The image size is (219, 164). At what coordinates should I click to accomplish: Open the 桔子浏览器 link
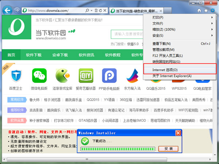[52, 100]
